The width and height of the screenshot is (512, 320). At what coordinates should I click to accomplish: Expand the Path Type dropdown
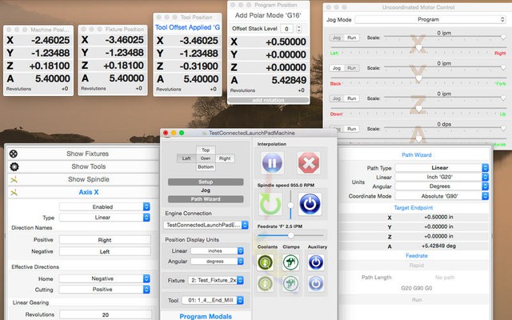point(450,169)
